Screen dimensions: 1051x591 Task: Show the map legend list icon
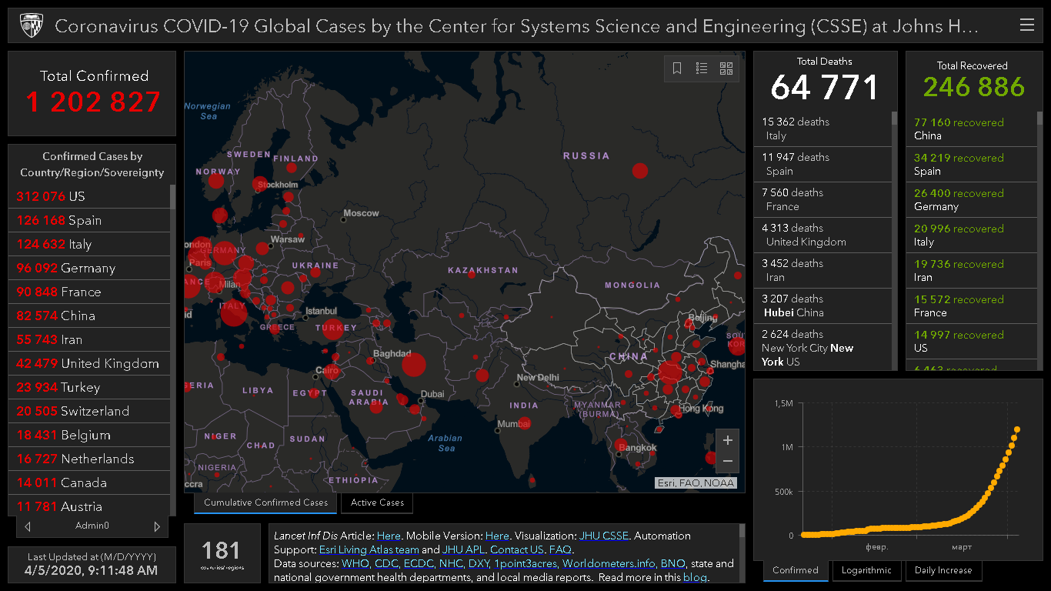coord(702,68)
